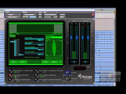The width and height of the screenshot is (126, 94).
Task: Enable Solo Reverb Signal checkbox
Action: (25, 57)
